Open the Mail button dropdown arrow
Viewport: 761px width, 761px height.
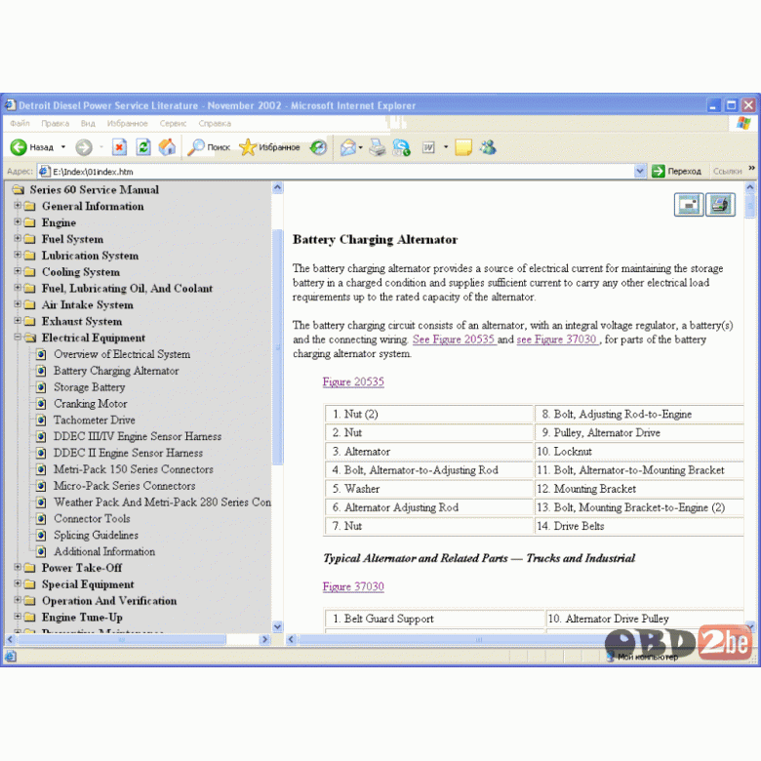click(361, 147)
